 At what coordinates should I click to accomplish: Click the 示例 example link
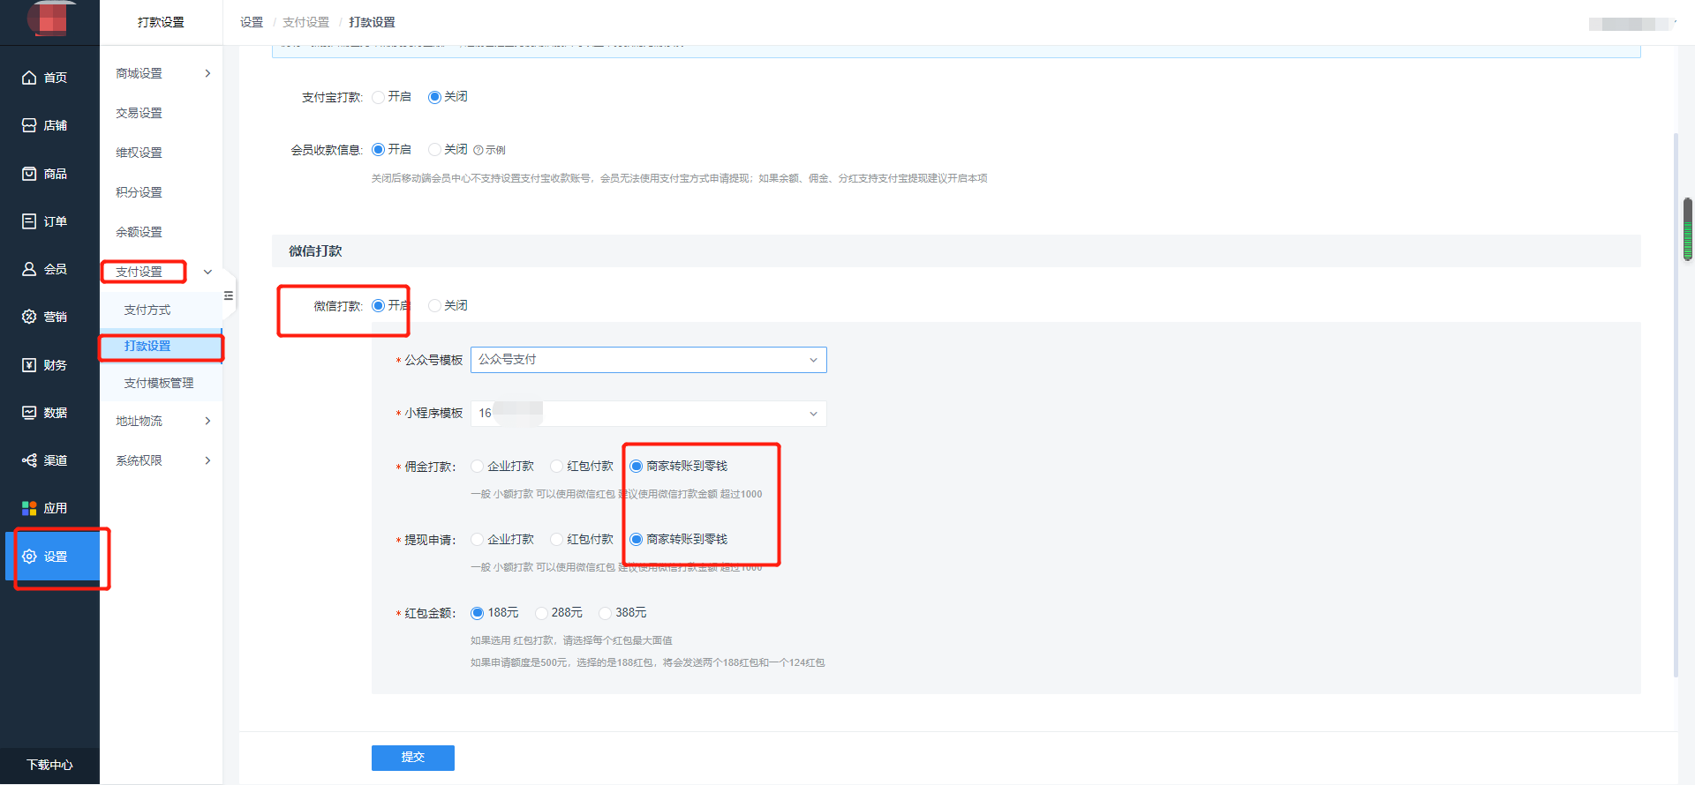491,150
